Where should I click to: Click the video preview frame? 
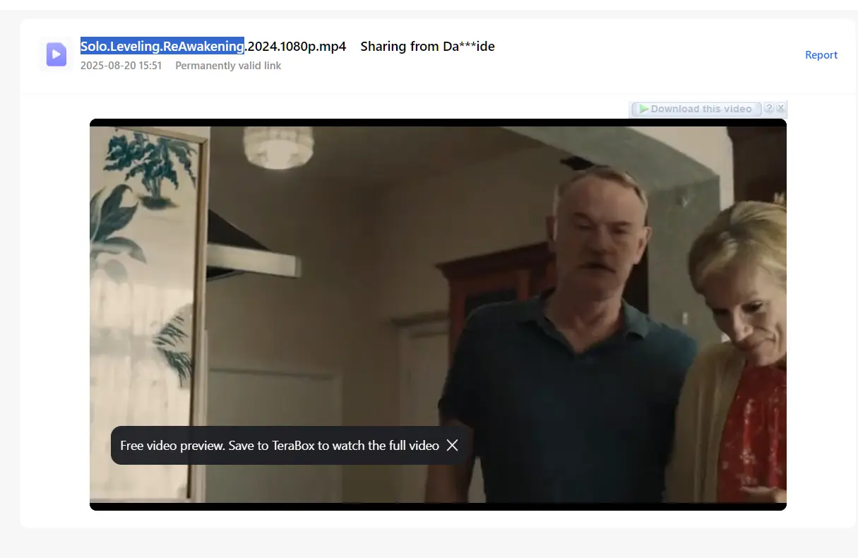pyautogui.click(x=438, y=314)
